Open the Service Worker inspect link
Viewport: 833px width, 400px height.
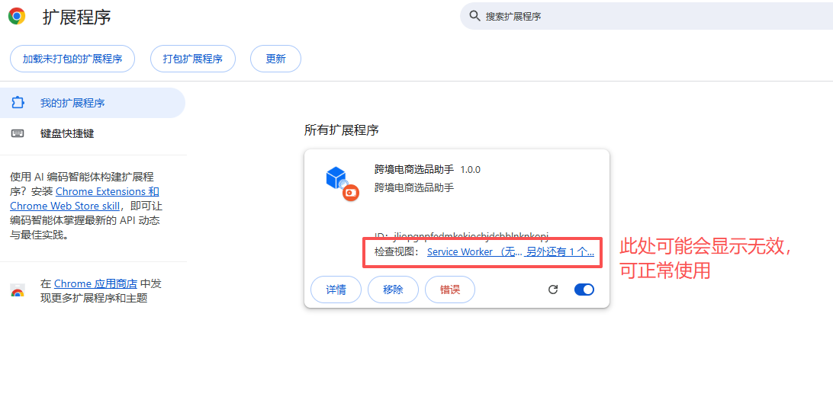point(474,252)
